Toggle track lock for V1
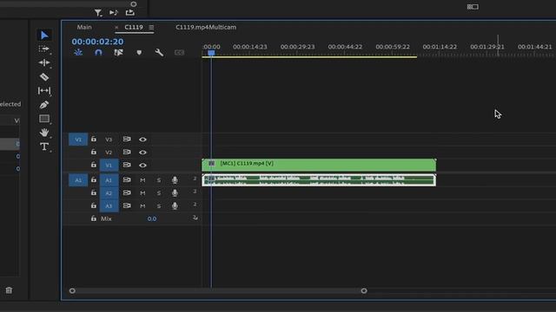Image resolution: width=556 pixels, height=312 pixels. [94, 165]
